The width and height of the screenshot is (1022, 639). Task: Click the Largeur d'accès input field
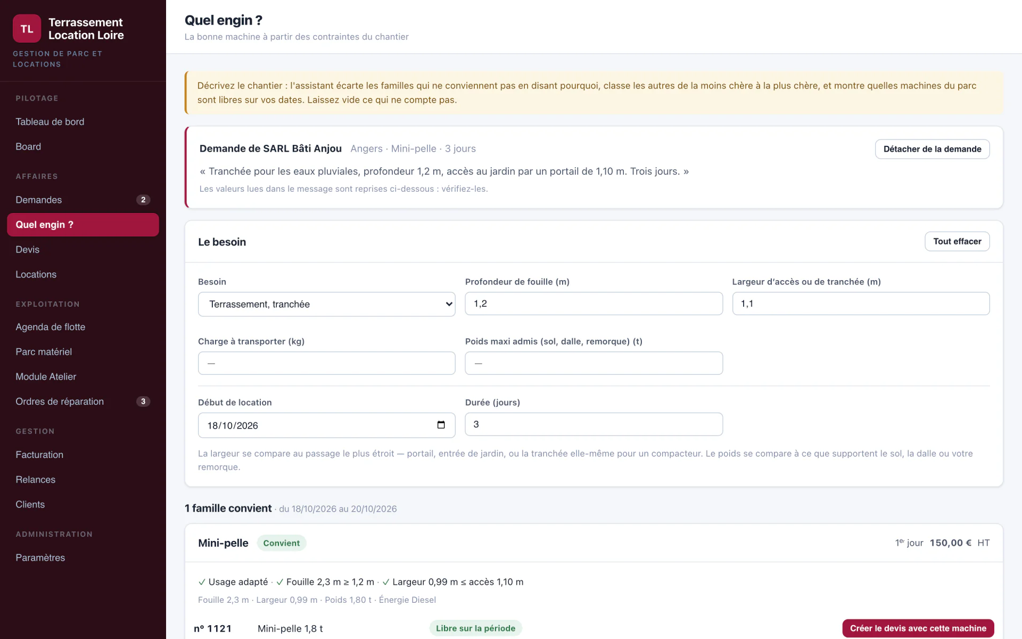[x=861, y=304]
